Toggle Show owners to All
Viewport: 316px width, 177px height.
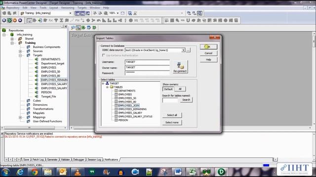click(180, 89)
